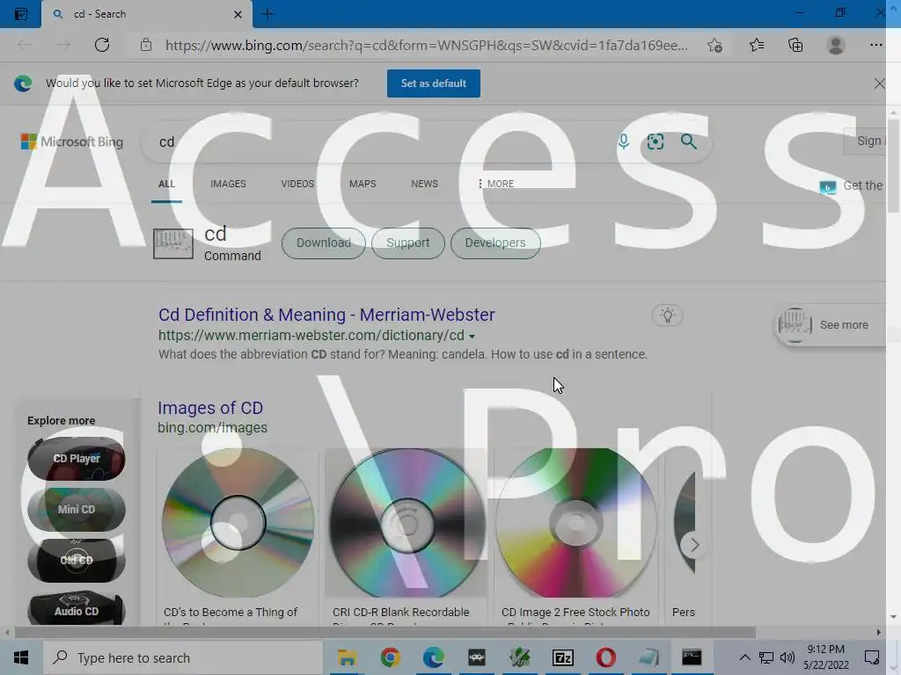This screenshot has height=675, width=901.
Task: Open File Explorer from taskbar
Action: click(347, 657)
